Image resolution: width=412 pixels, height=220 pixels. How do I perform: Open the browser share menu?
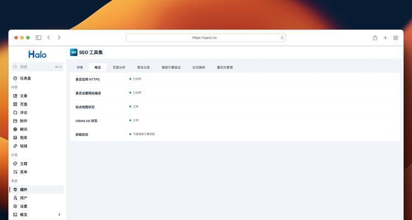point(375,37)
